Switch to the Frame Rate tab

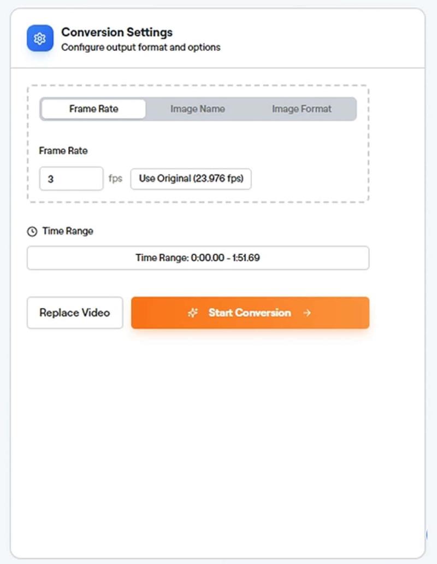(93, 109)
